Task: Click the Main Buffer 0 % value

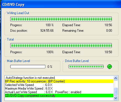Action: point(50,66)
